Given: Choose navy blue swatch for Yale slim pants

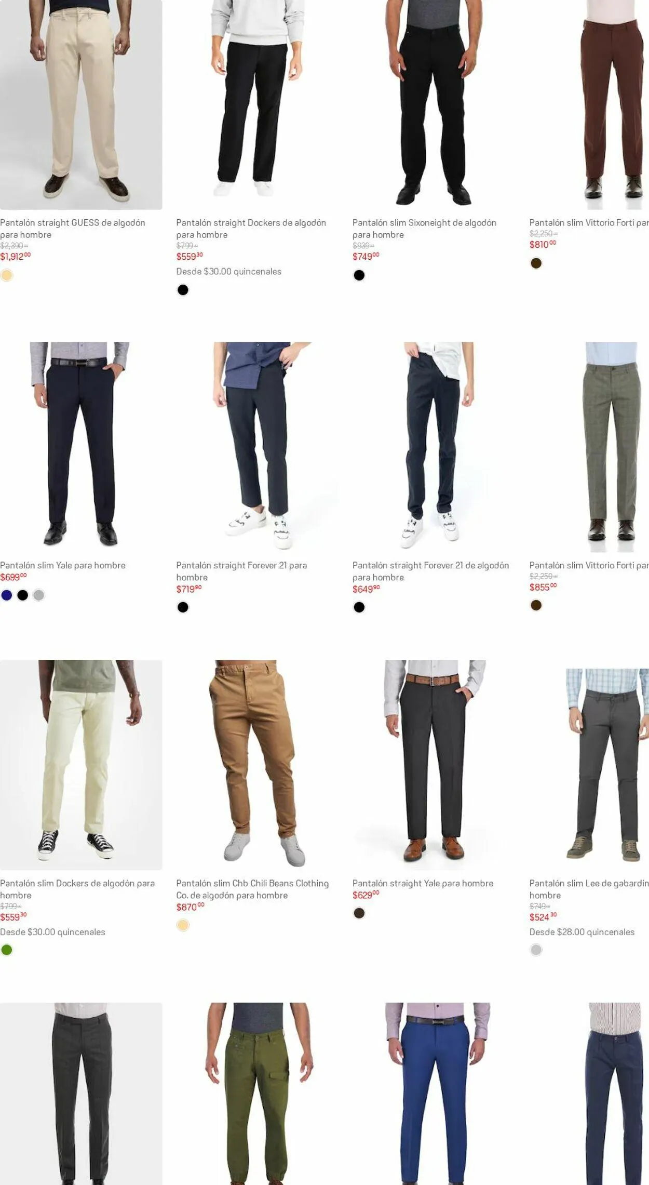Looking at the screenshot, I should [x=7, y=595].
